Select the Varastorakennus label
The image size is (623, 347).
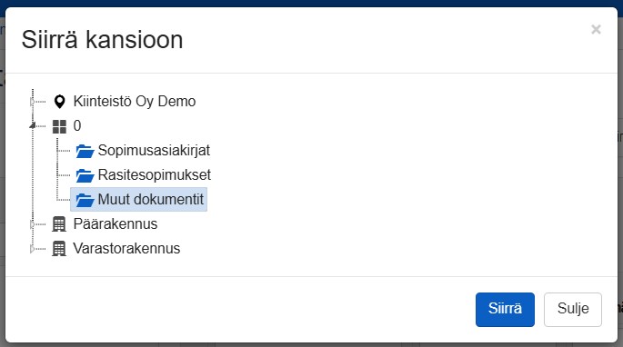coord(126,249)
